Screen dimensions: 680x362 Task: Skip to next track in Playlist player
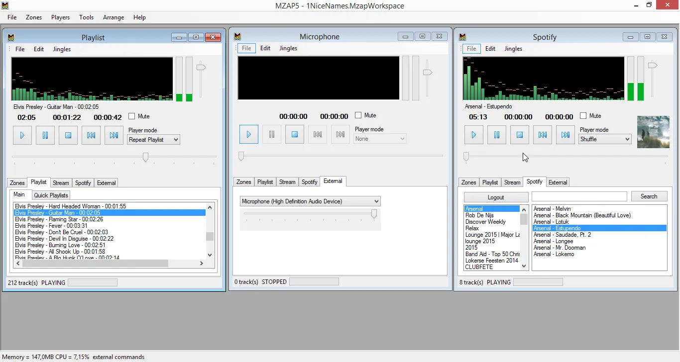114,135
